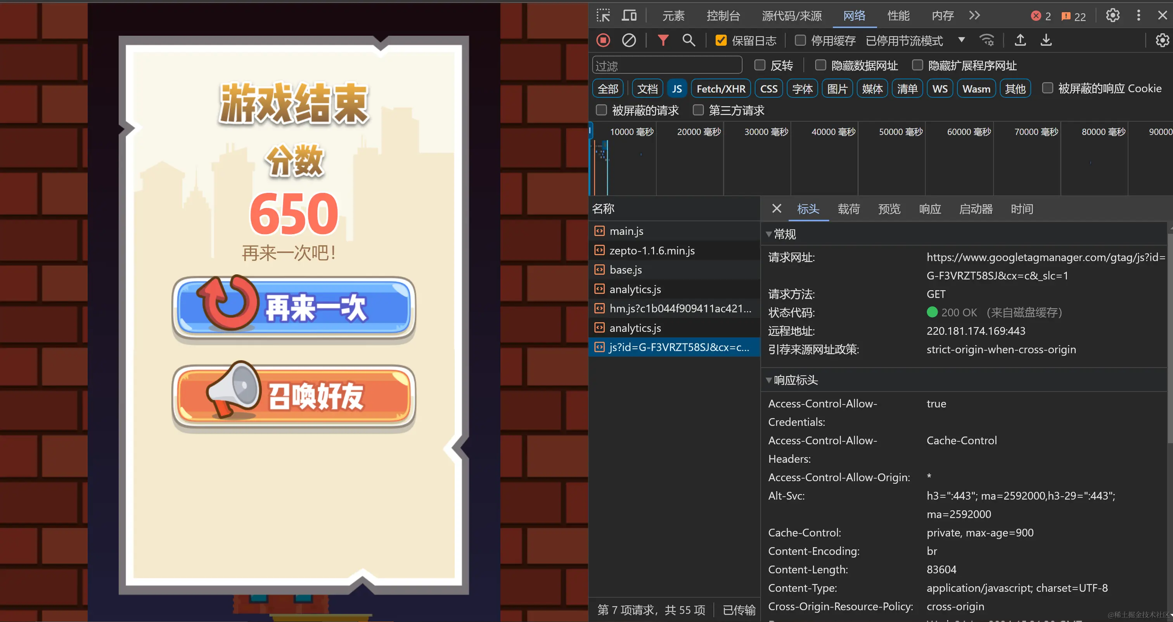The width and height of the screenshot is (1173, 622).
Task: Click the 再来一次 game button
Action: click(294, 307)
